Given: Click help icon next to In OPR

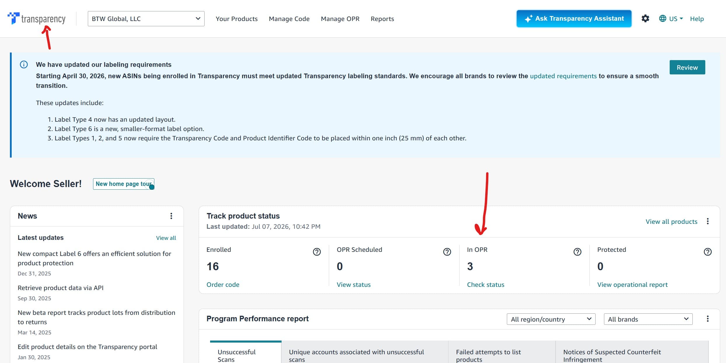Looking at the screenshot, I should [577, 252].
